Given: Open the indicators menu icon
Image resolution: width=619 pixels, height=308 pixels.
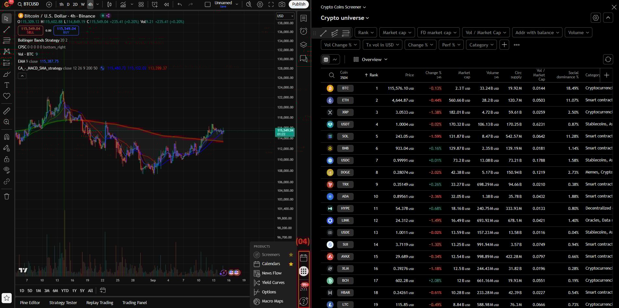Looking at the screenshot, I should coord(123,5).
